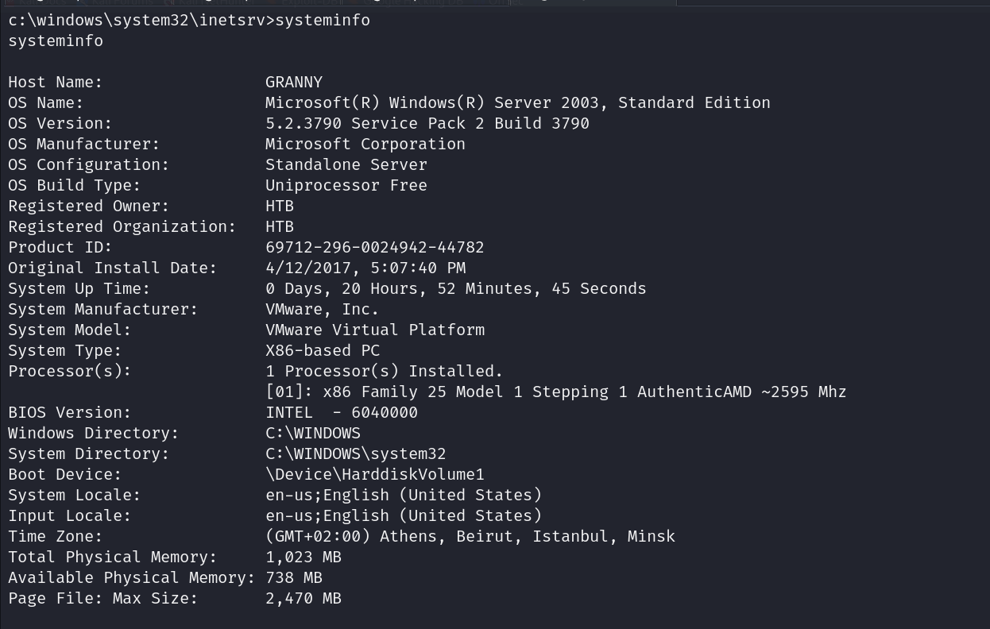Click the Uniprocessor Free build type value
Image resolution: width=990 pixels, height=629 pixels.
click(346, 185)
